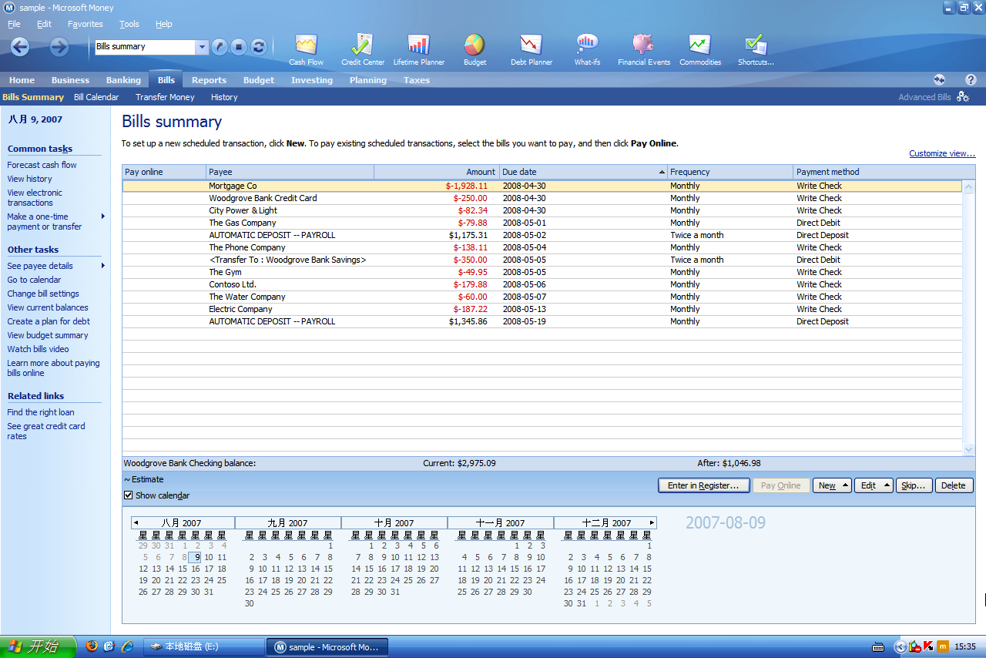Screen dimensions: 986x658
Task: Uncheck the Show calendar checkbox
Action: point(129,495)
